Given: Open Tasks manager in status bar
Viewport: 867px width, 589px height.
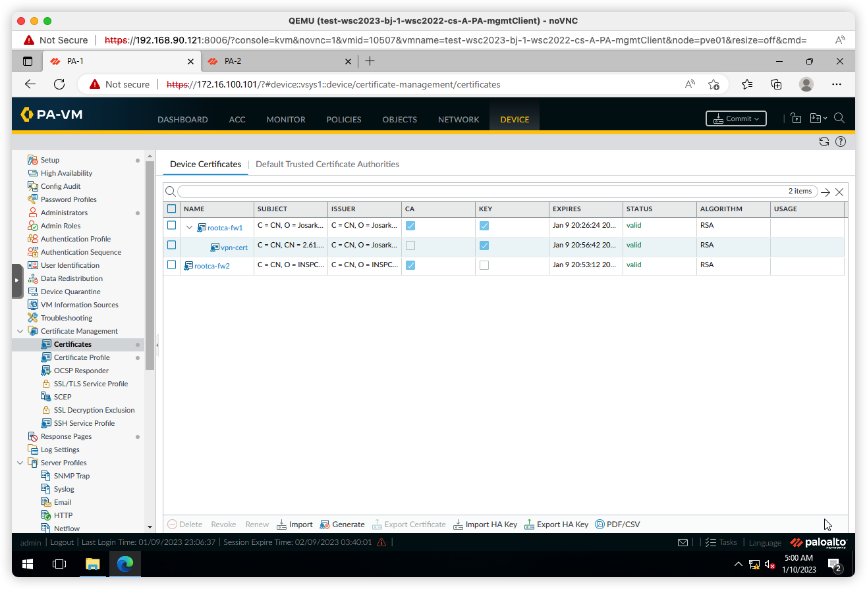Looking at the screenshot, I should click(x=721, y=542).
